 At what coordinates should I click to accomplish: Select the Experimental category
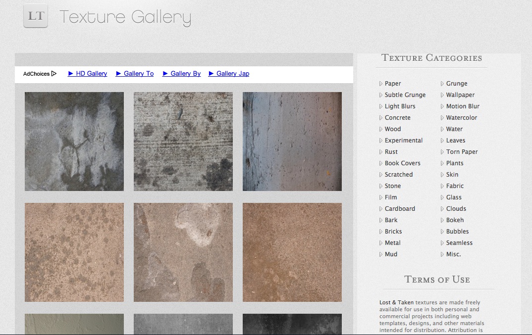404,141
